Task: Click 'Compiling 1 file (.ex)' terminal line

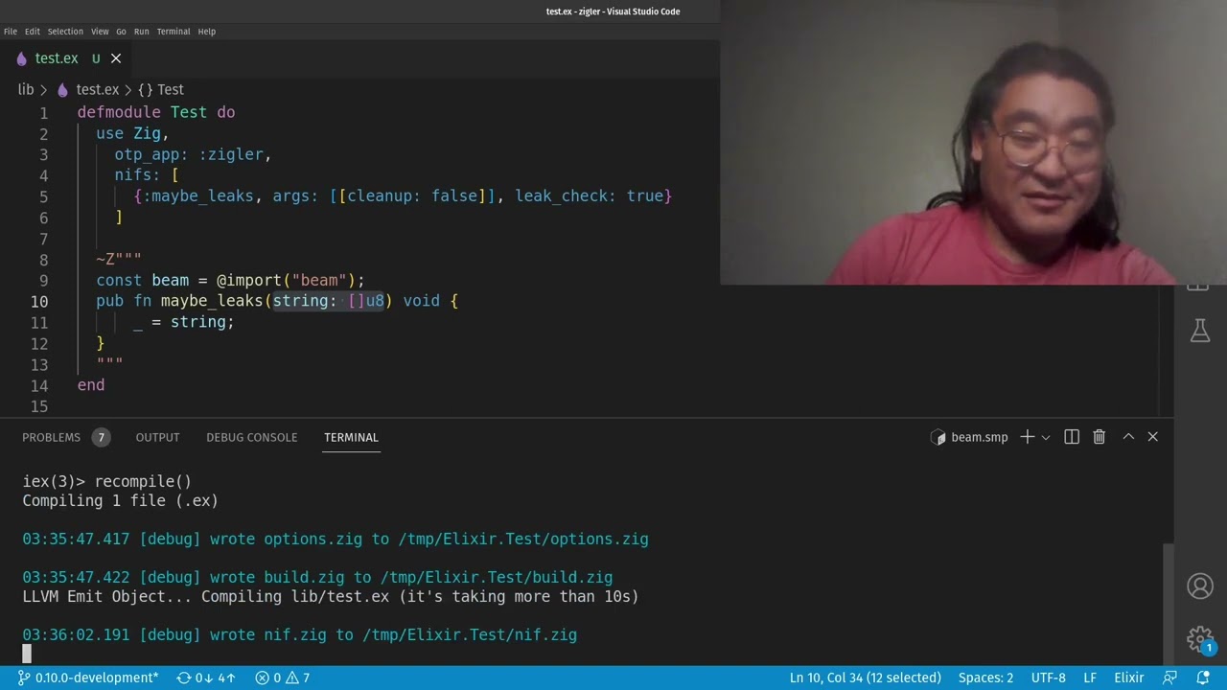Action: pyautogui.click(x=120, y=500)
